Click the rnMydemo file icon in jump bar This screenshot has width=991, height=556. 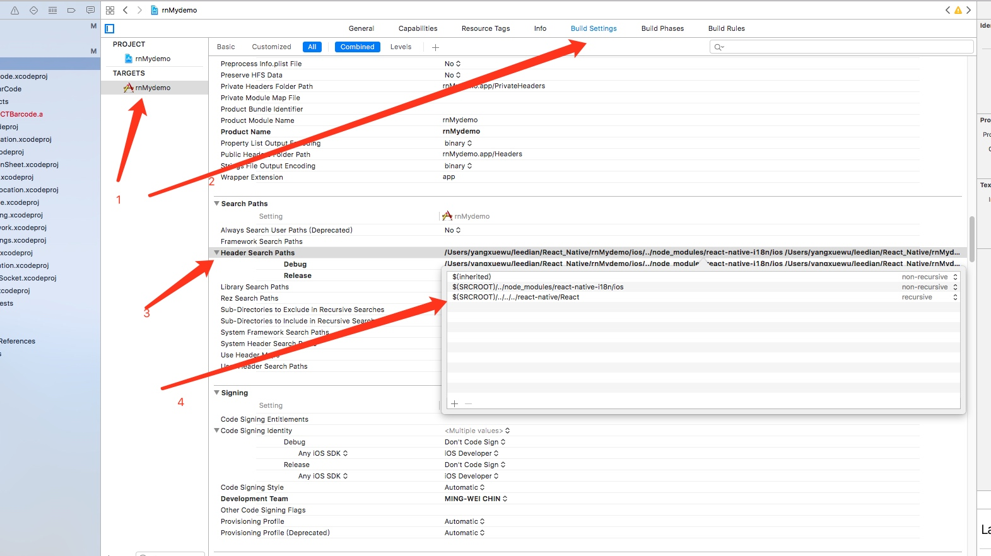click(x=155, y=10)
